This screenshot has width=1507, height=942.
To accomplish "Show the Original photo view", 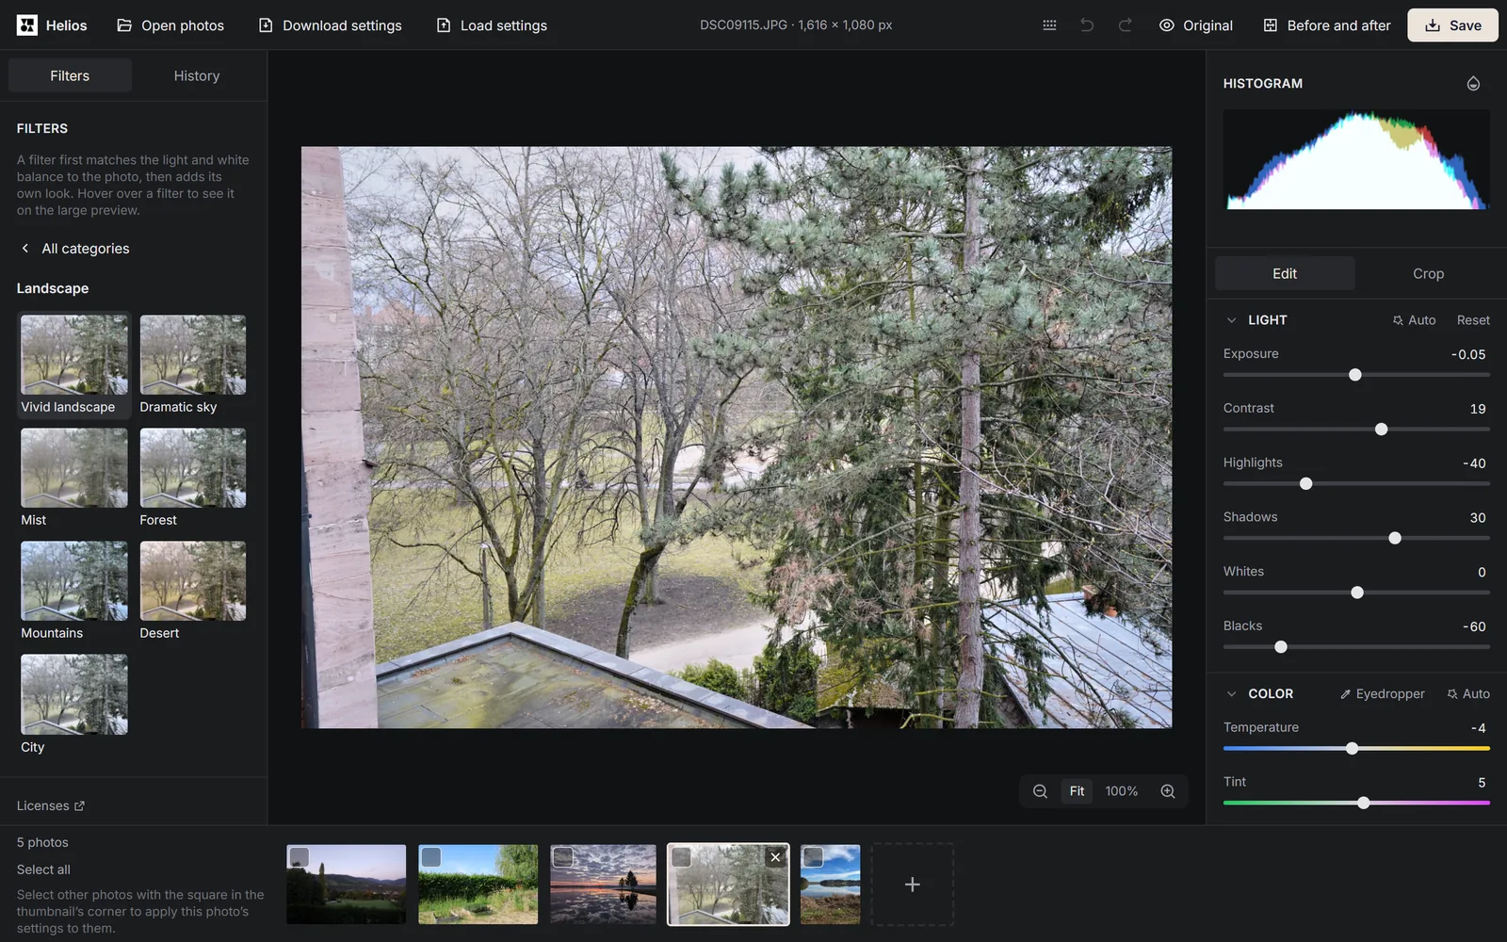I will (1196, 25).
